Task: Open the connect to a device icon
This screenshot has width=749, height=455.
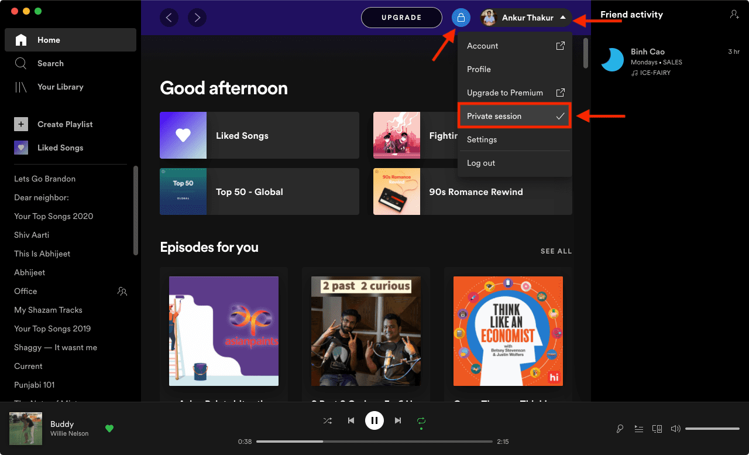Action: (657, 429)
